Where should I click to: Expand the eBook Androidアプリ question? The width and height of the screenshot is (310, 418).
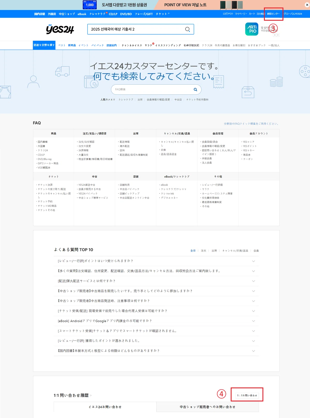tap(156, 321)
